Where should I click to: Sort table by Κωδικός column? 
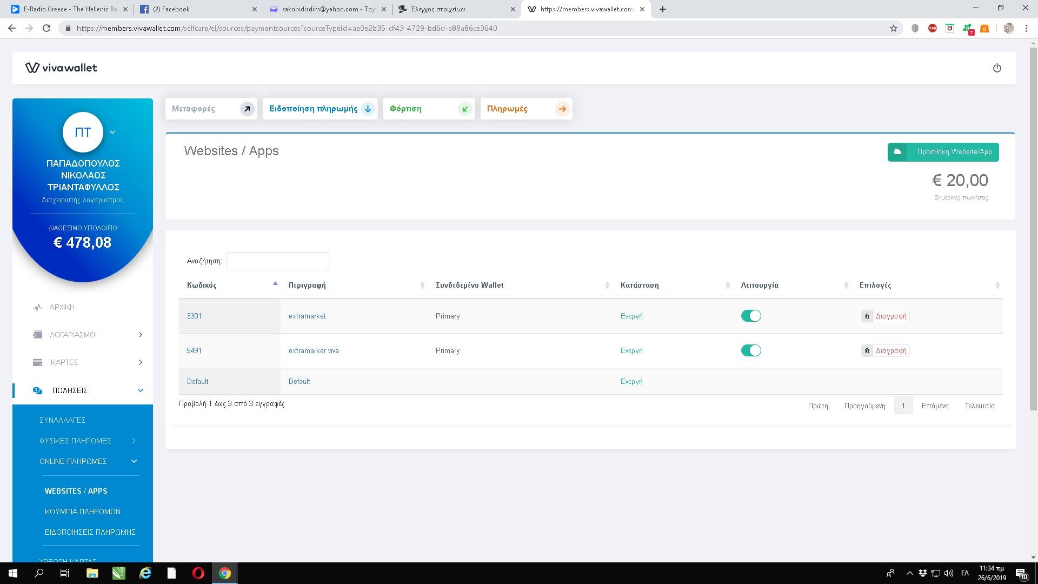click(x=230, y=285)
